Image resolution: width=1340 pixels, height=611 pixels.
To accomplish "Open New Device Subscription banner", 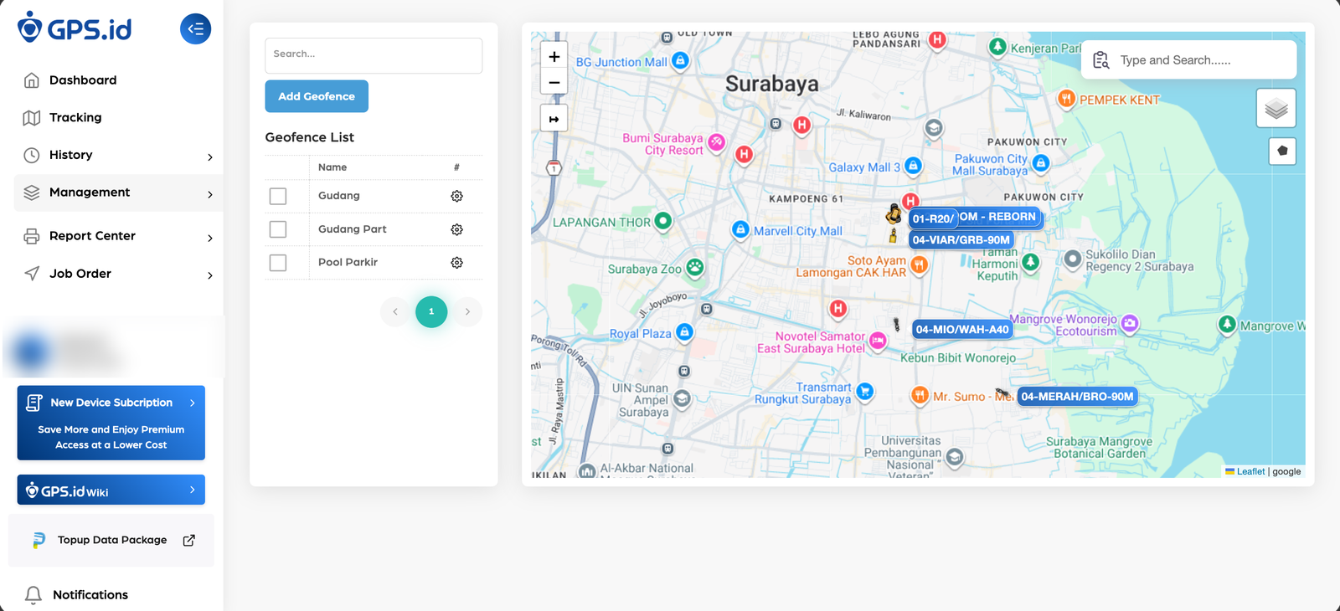I will point(111,423).
